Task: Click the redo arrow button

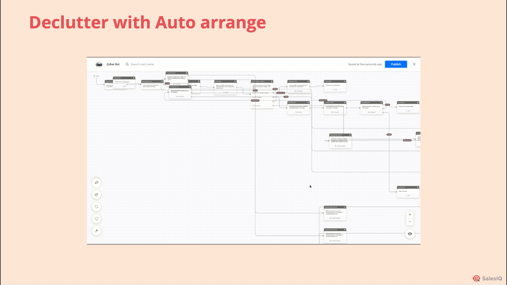Action: (x=96, y=195)
